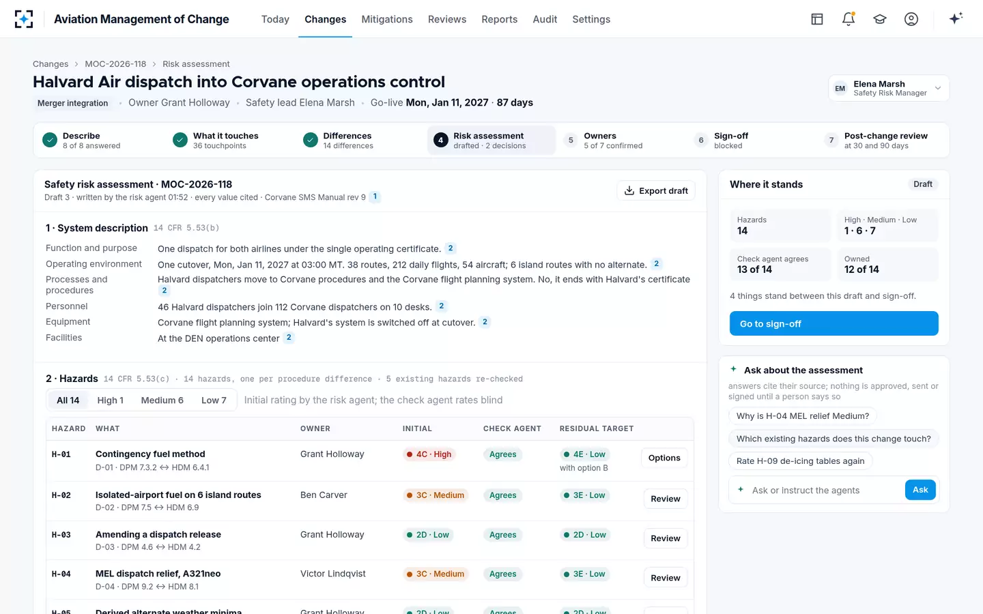983x614 pixels.
Task: Go to the Differences step
Action: tap(360, 141)
